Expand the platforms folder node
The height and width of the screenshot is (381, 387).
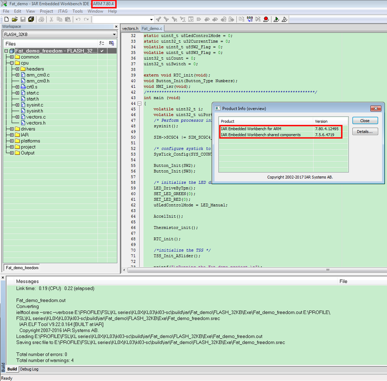click(12, 141)
